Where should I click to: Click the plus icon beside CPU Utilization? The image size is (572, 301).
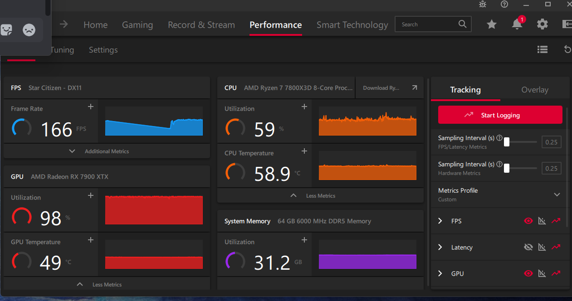tap(304, 107)
